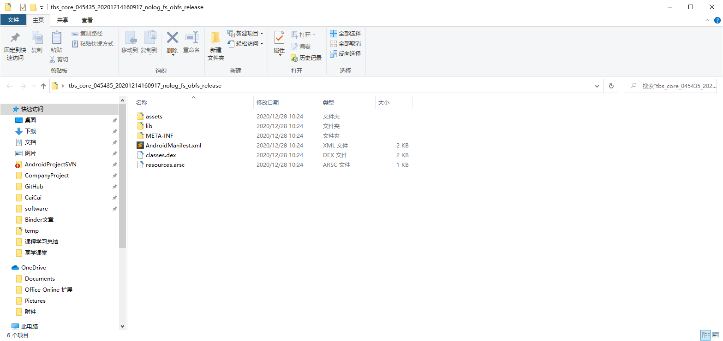
Task: Click Pin to Quick access (固定到快速访问) icon
Action: [15, 38]
